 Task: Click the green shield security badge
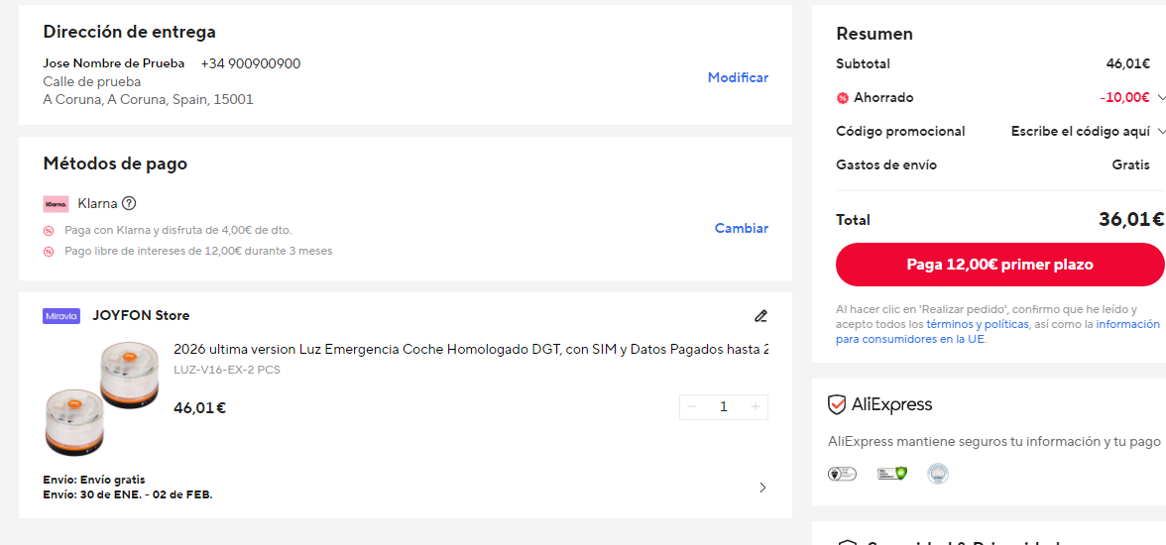(x=891, y=474)
